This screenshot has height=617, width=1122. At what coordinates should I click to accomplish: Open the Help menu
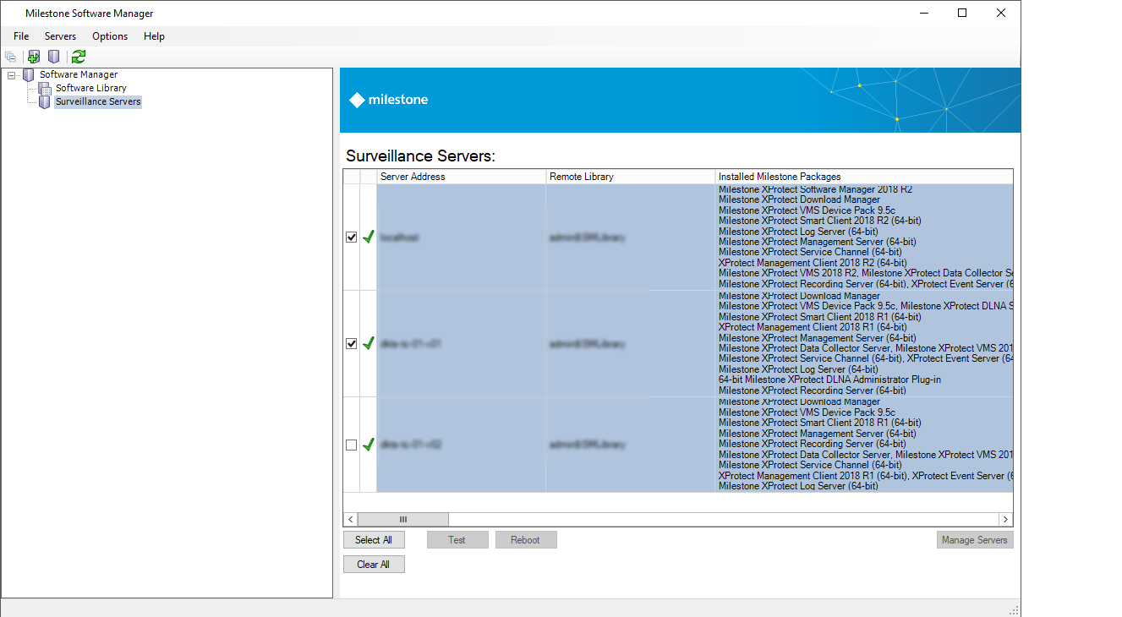(x=154, y=36)
